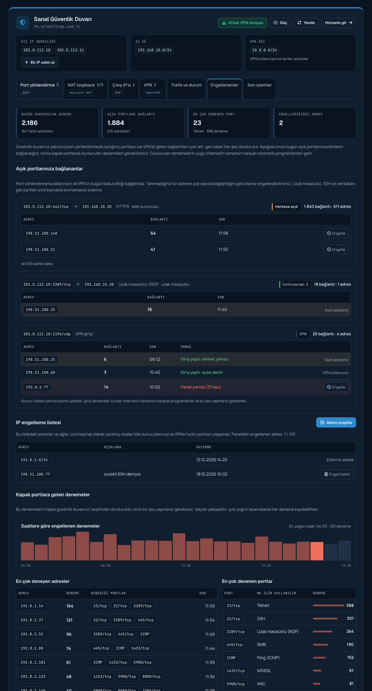372x691 pixels.
Task: Click the Adres engelle button
Action: [x=336, y=422]
